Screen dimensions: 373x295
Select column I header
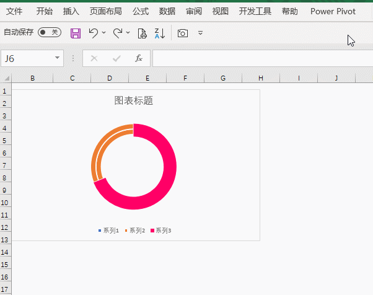pos(299,78)
